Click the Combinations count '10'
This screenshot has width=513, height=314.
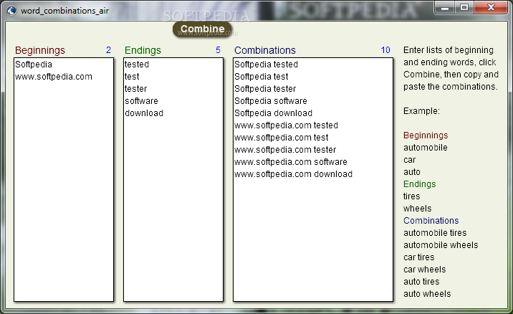pos(385,50)
